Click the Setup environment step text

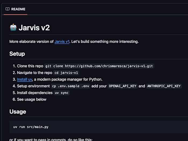(x=33, y=86)
